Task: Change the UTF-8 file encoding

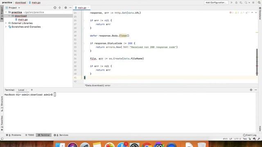Action: pyautogui.click(x=237, y=139)
